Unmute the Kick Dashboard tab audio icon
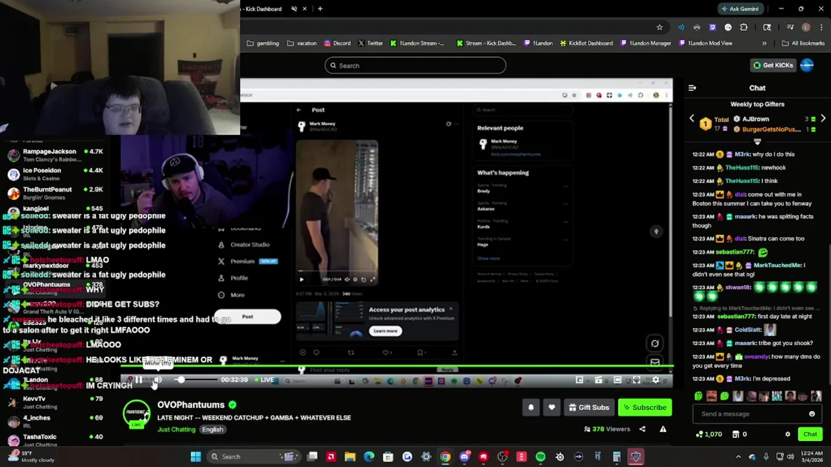The width and height of the screenshot is (831, 467). pos(294,8)
